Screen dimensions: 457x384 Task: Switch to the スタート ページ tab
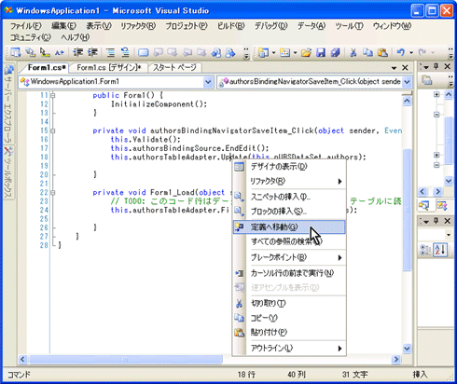pos(174,67)
